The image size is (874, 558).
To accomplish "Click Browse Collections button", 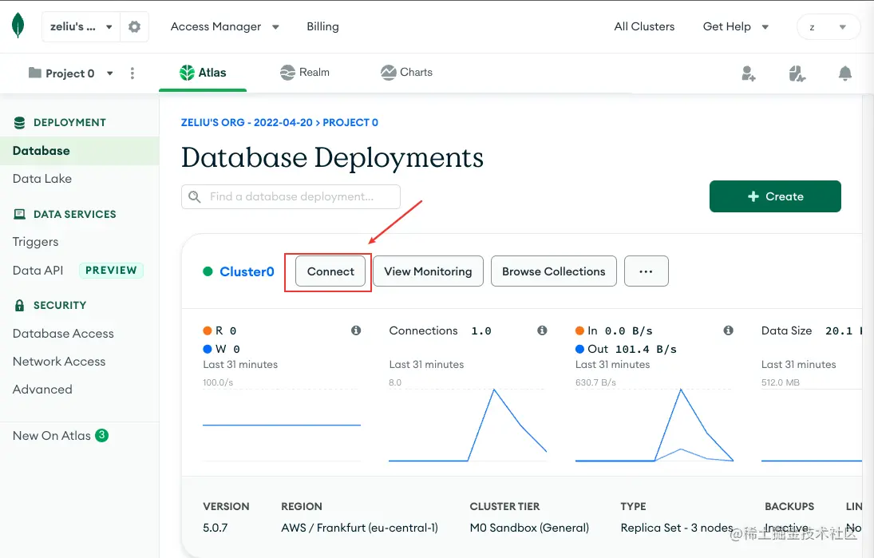I will tap(553, 271).
